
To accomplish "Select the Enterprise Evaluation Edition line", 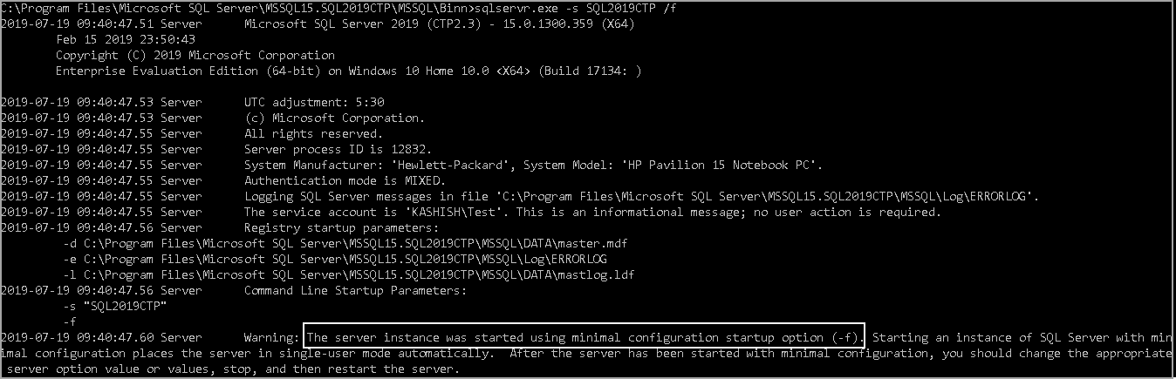I will [349, 71].
